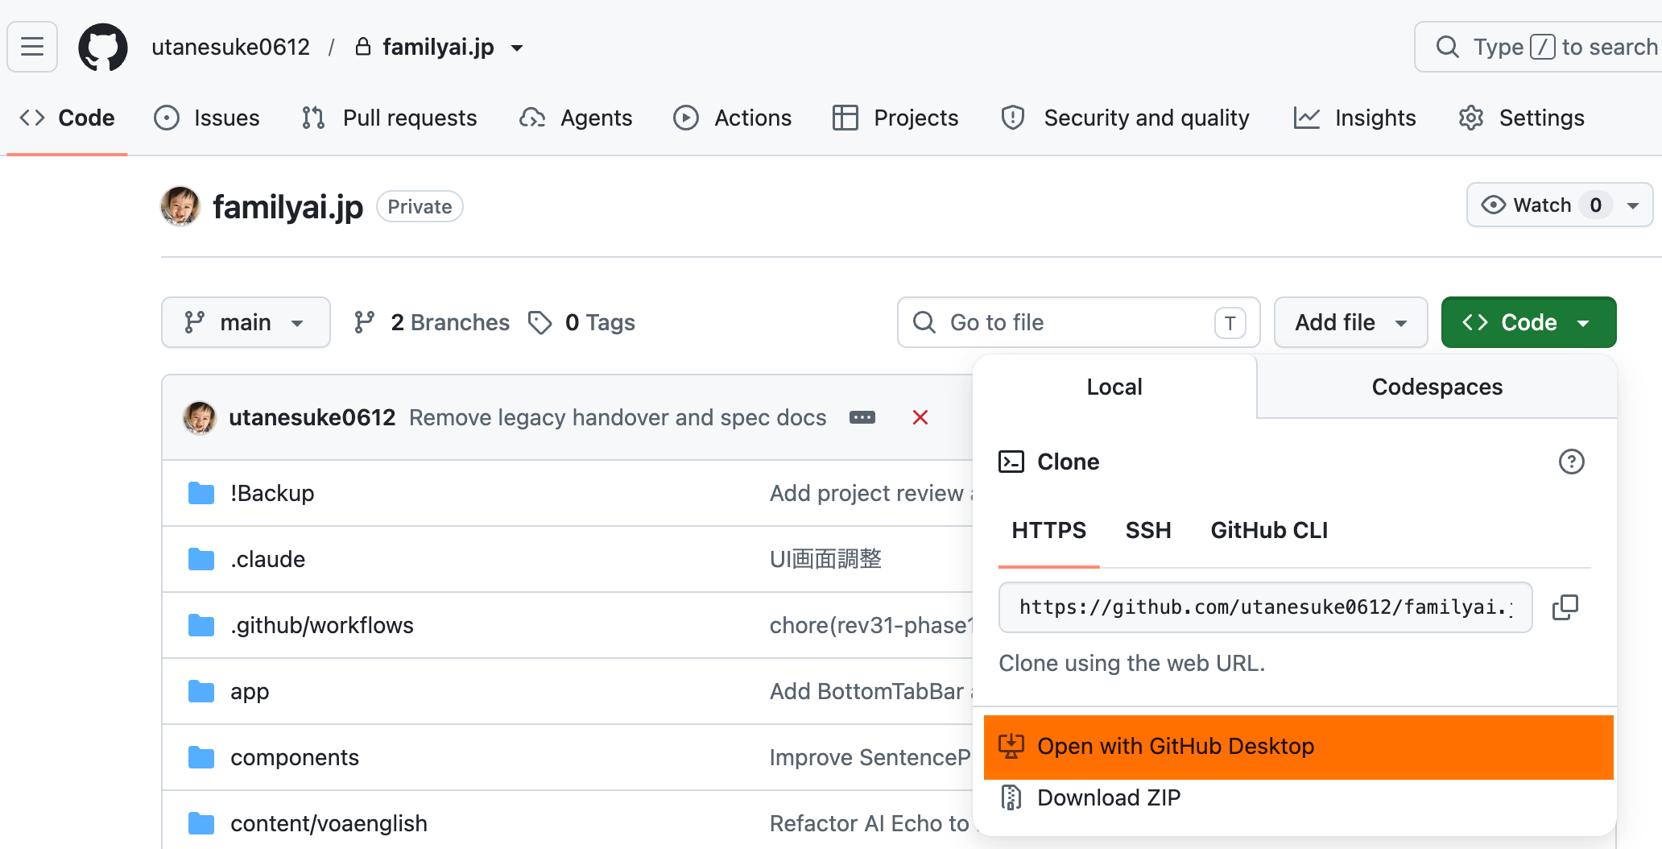Open the Issues tab
This screenshot has width=1662, height=849.
207,118
